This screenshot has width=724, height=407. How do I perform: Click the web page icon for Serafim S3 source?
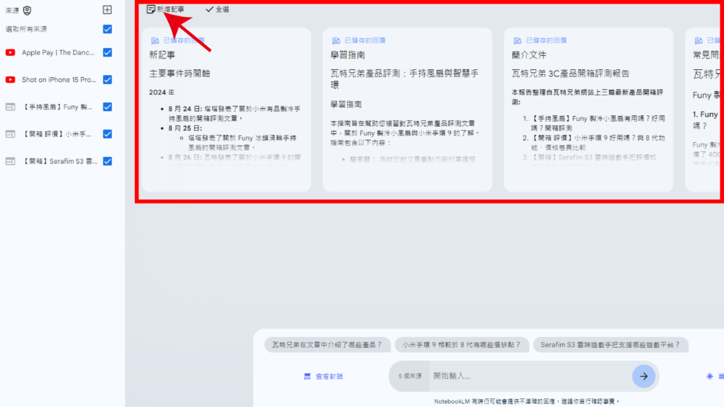click(x=10, y=162)
